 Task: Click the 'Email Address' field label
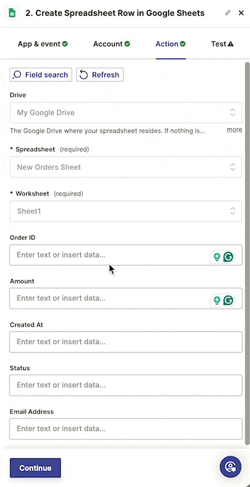32,412
